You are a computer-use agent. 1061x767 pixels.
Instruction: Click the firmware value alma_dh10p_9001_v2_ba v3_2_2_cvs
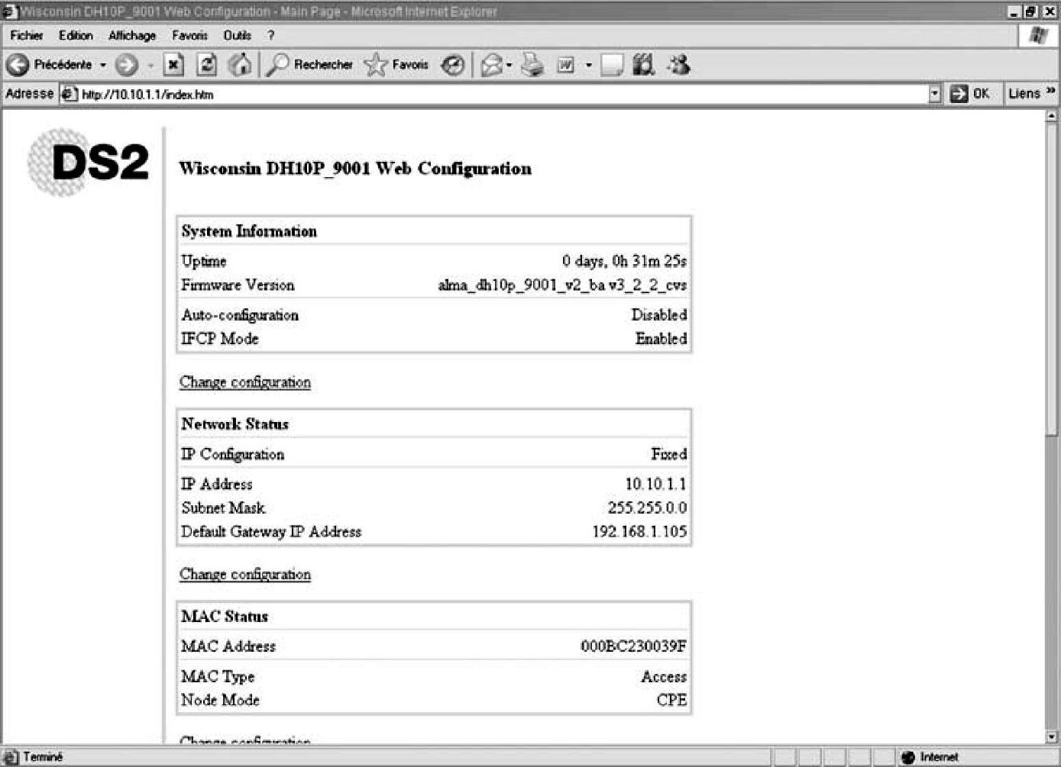pyautogui.click(x=562, y=285)
